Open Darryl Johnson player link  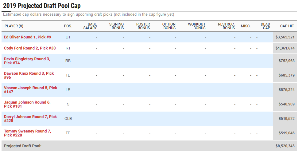pos(30,119)
